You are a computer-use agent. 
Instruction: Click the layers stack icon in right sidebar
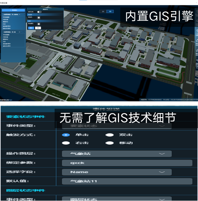click(197, 21)
